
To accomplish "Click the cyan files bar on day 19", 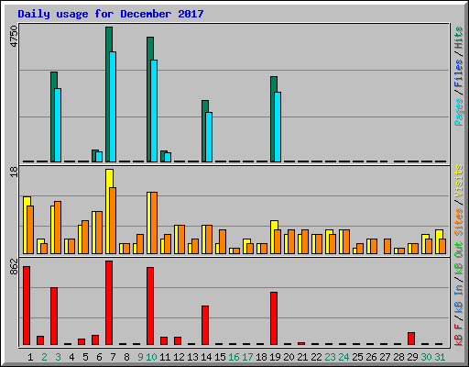I will [x=278, y=127].
